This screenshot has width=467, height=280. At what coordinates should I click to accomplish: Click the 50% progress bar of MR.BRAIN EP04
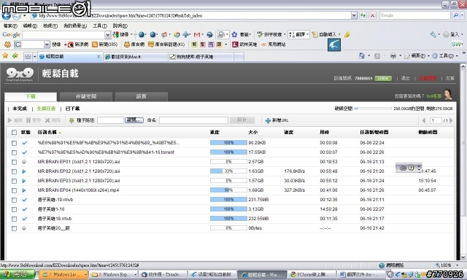tap(228, 190)
